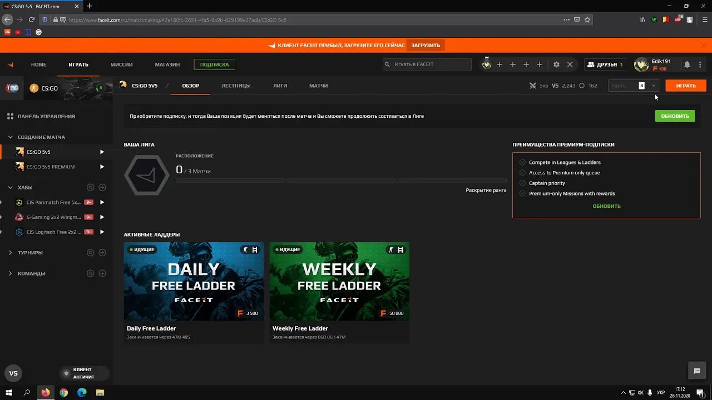Create team with КОМАНДЫ plus icon
The height and width of the screenshot is (400, 712).
(x=102, y=273)
